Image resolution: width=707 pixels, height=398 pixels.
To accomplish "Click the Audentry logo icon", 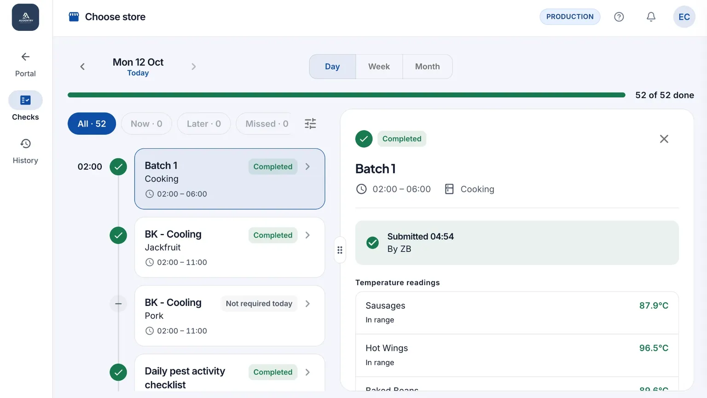I will click(x=25, y=17).
